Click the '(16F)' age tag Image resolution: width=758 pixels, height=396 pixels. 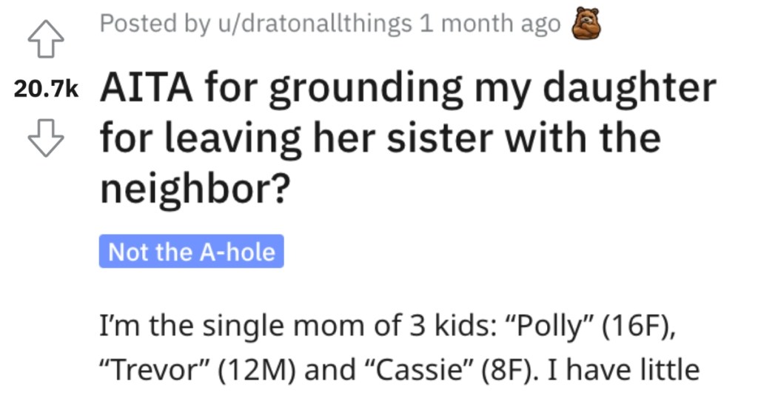(x=638, y=326)
